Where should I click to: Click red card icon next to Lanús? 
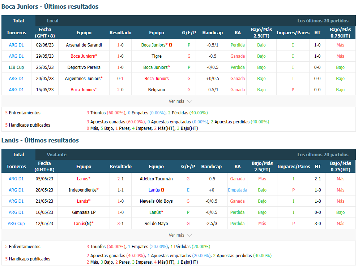pos(162,190)
